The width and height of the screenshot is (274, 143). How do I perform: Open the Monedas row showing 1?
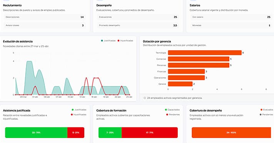pyautogui.click(x=231, y=25)
